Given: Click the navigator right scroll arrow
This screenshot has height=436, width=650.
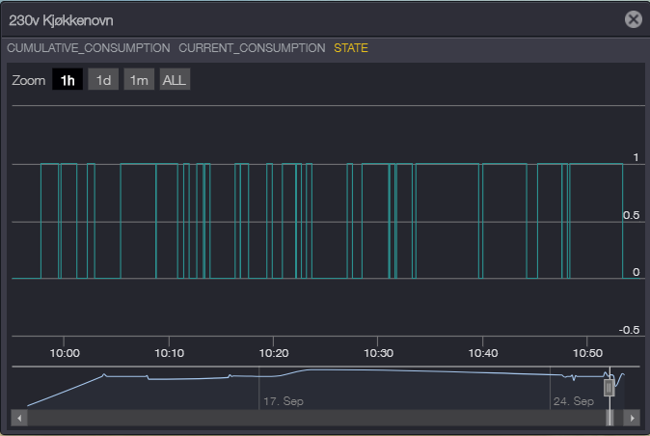Looking at the screenshot, I should tap(632, 418).
